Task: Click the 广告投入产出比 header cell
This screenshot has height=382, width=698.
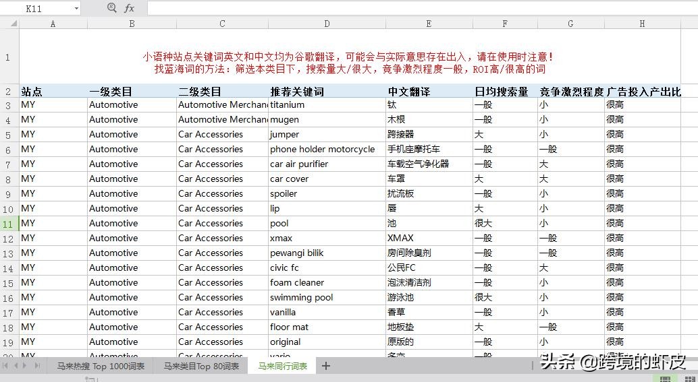Action: [x=643, y=92]
